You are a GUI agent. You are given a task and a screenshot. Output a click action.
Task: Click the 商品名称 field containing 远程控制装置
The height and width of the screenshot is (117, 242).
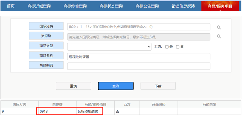click(139, 57)
